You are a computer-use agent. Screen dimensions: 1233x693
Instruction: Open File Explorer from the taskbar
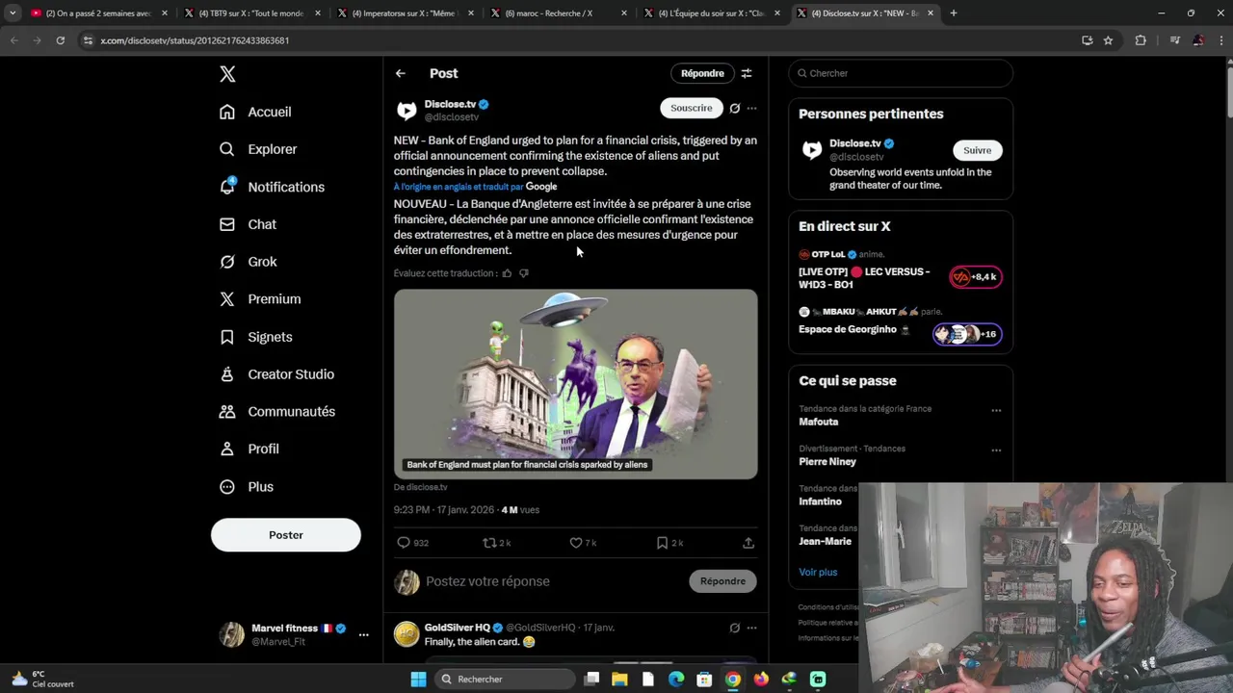click(619, 680)
